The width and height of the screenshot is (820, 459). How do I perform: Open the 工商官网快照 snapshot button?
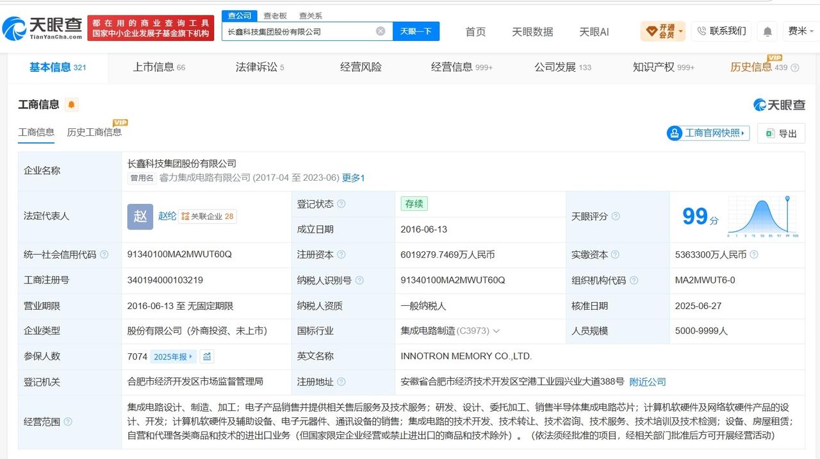(x=708, y=133)
